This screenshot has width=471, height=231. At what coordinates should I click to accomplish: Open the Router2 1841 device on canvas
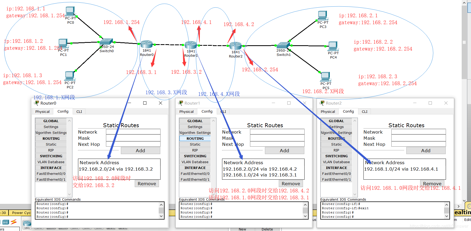click(x=236, y=46)
